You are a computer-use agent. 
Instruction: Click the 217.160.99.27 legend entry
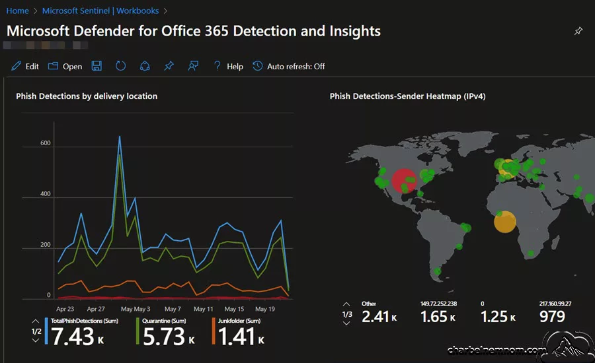tap(555, 313)
